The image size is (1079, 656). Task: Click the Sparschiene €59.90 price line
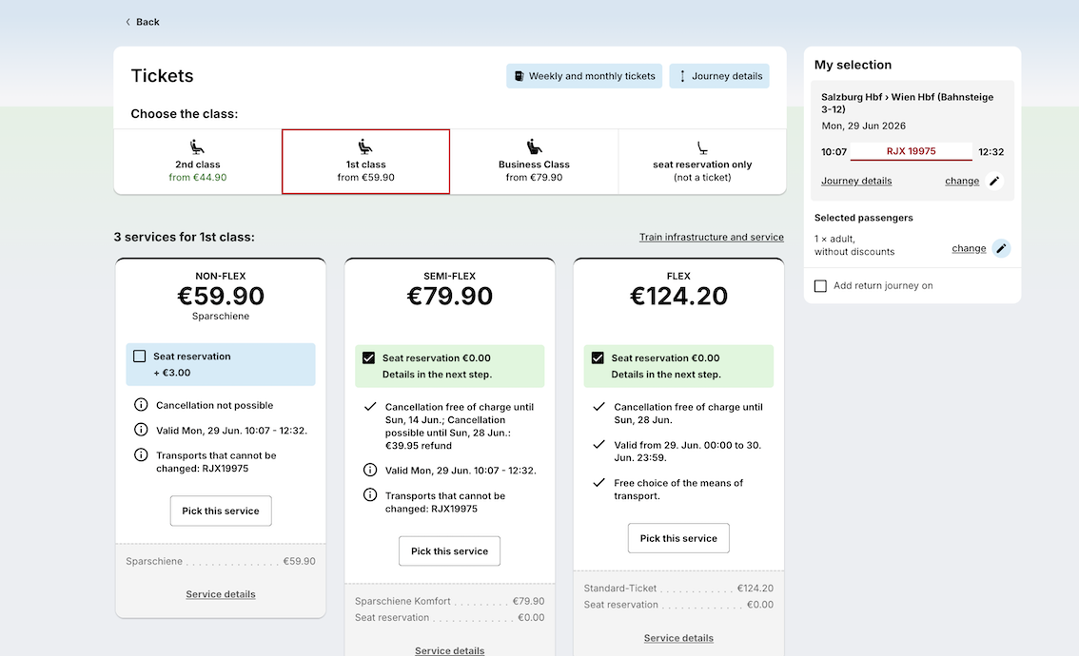click(221, 561)
